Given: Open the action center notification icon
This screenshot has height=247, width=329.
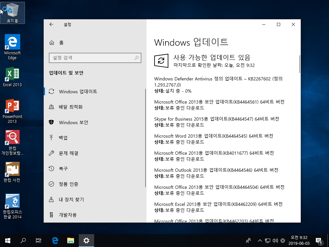Looking at the screenshot, I should coord(319,241).
